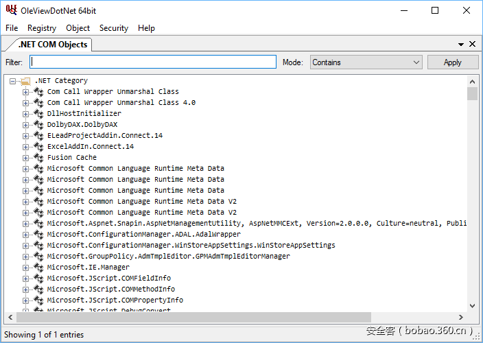483x343 pixels.
Task: Open the tab list dropdown arrow
Action: coord(461,45)
